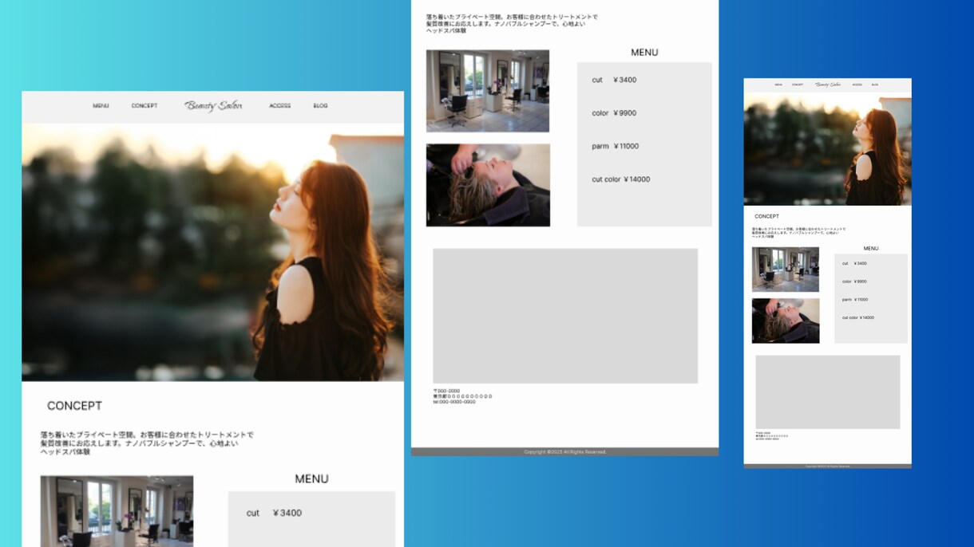Click MENU heading in middle mockup
Viewport: 974px width, 547px height.
(644, 53)
